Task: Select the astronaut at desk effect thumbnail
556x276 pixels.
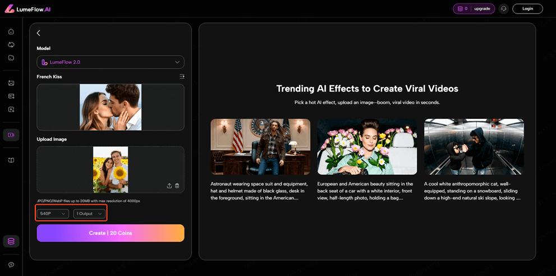Action: (260, 146)
